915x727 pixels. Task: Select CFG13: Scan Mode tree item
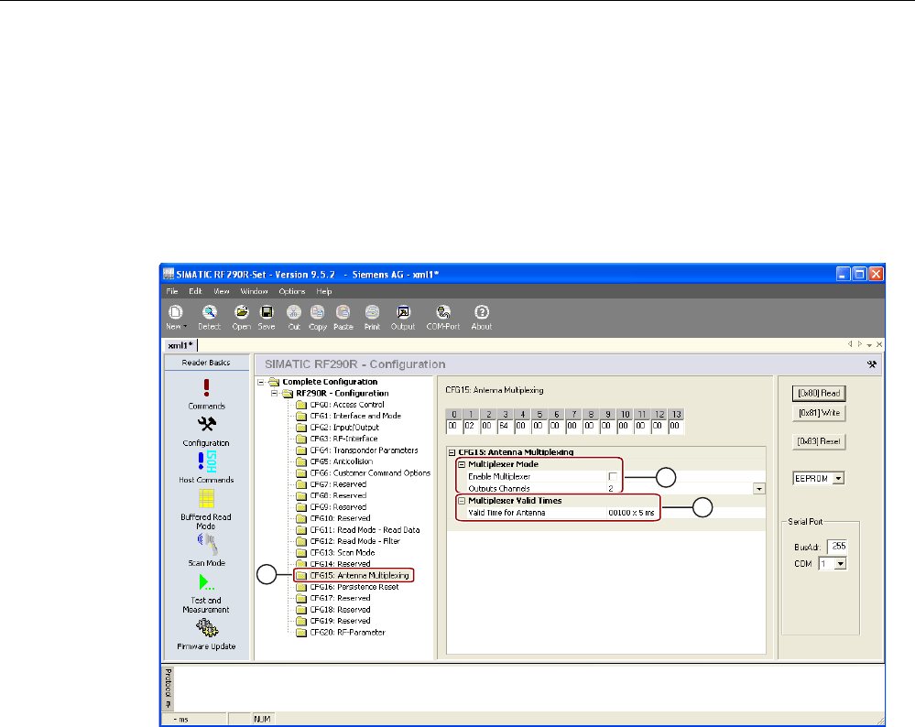click(x=343, y=552)
